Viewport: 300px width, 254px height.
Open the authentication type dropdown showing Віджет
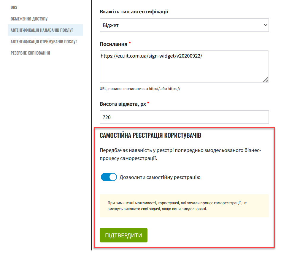click(x=184, y=25)
